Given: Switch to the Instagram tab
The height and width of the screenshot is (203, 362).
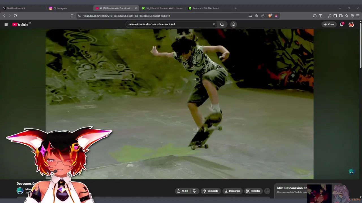Looking at the screenshot, I should [x=70, y=8].
